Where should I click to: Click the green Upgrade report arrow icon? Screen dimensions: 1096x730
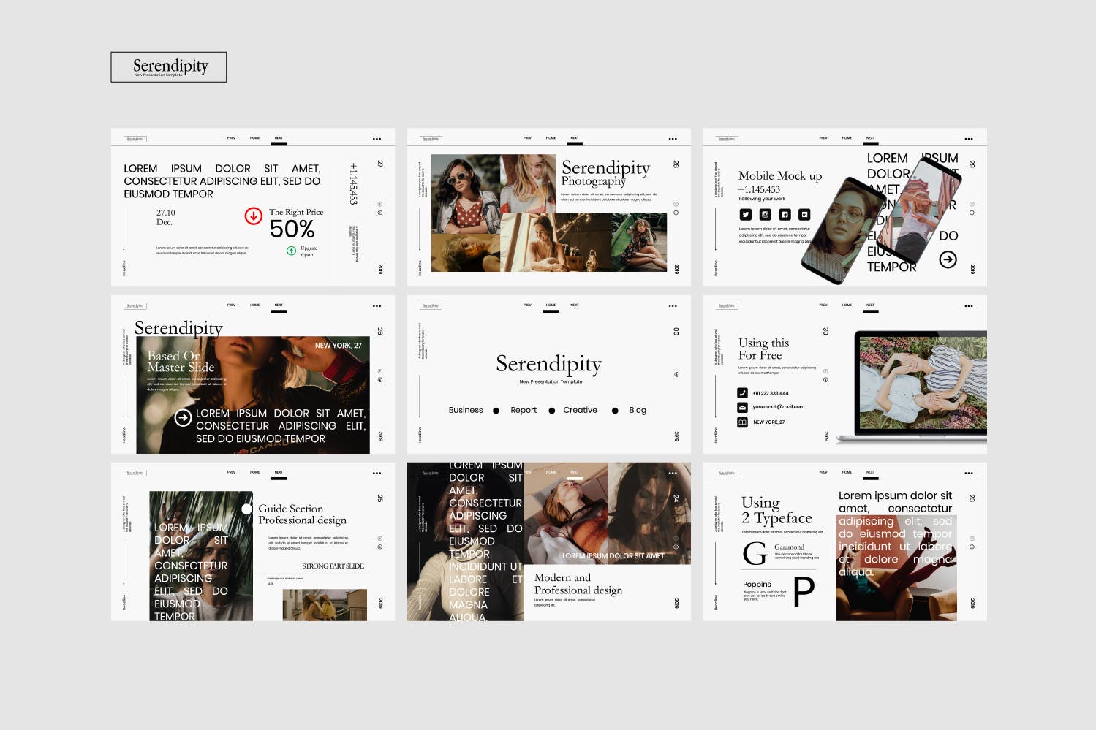point(291,251)
